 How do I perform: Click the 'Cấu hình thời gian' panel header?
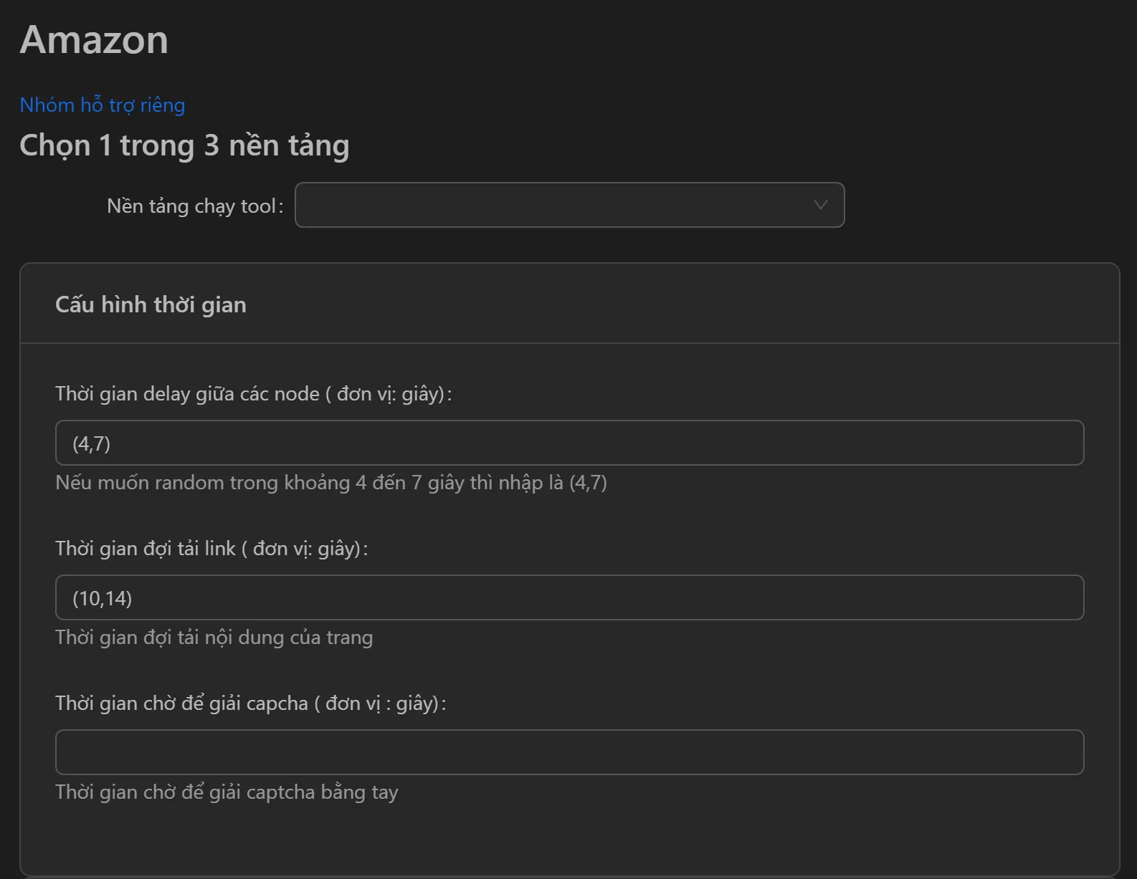(x=151, y=304)
